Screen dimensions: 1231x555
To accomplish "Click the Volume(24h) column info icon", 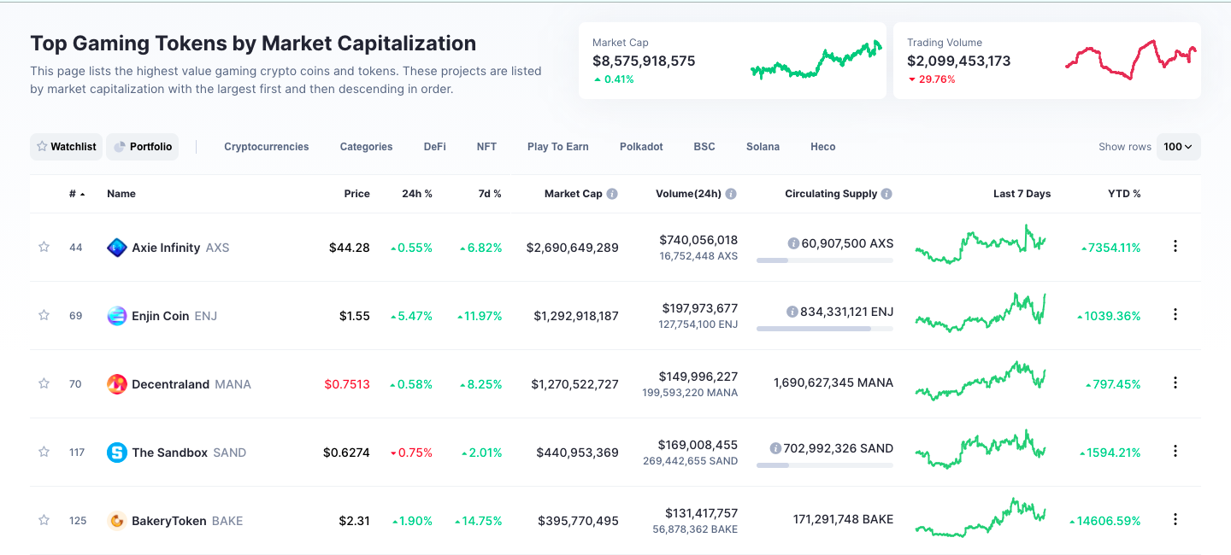I will pyautogui.click(x=731, y=194).
